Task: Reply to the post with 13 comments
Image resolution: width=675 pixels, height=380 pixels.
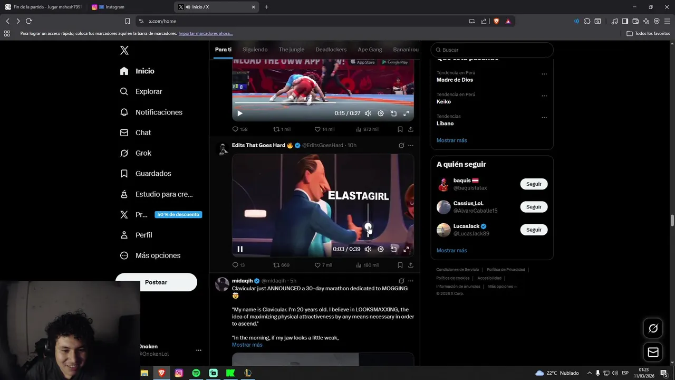Action: click(x=238, y=265)
